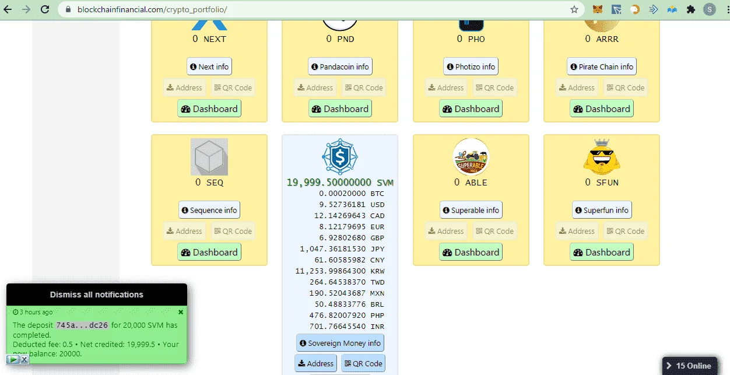Image resolution: width=730 pixels, height=375 pixels.
Task: Click the 12.14269643 CAD value
Action: (349, 215)
